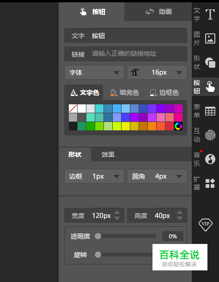Open the 字体 font dropdown
This screenshot has width=219, height=282.
[94, 72]
